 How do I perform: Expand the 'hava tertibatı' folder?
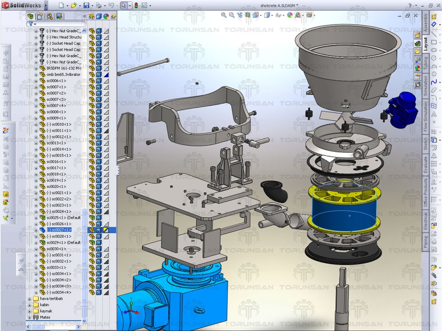30,299
